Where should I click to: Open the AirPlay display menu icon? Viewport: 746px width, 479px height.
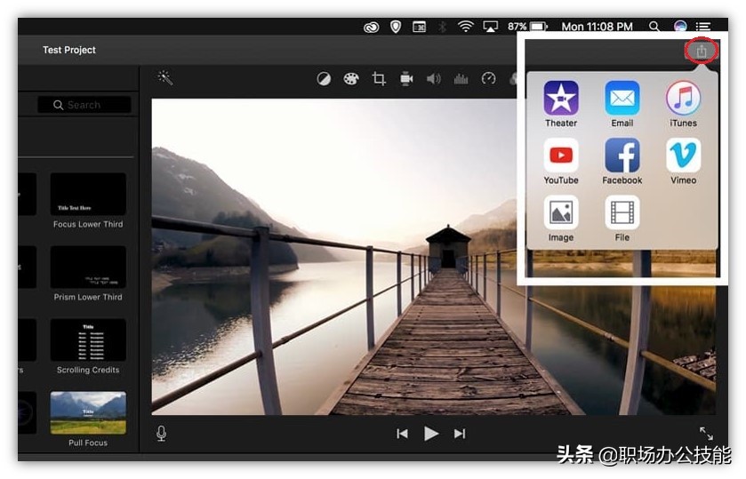pos(490,27)
